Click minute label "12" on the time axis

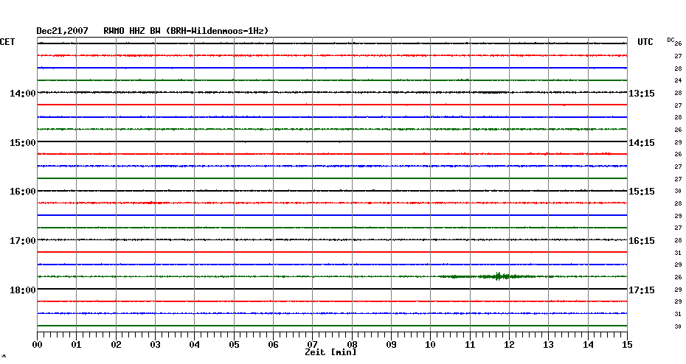click(x=509, y=345)
